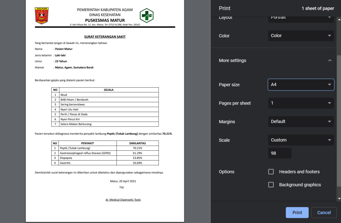Open the Layout Portrait dropdown

click(301, 18)
